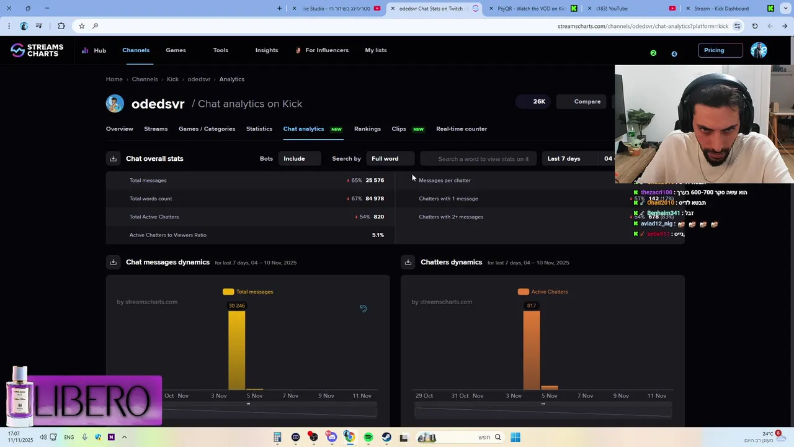Click the yellow Total messages bar labeled 30 246
794x447 pixels.
236,350
